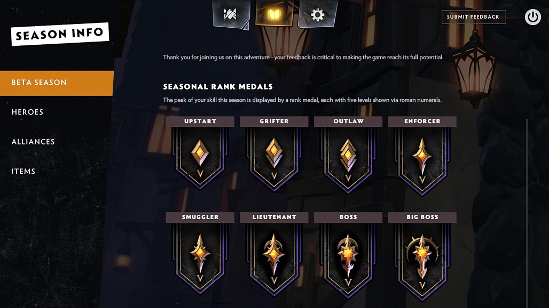Screen dimensions: 549x308
Task: Click the vertical scrollbar on the right
Action: click(527, 213)
